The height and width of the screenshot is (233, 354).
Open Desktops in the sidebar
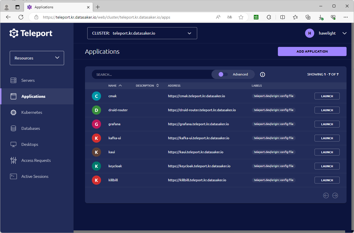pyautogui.click(x=29, y=144)
